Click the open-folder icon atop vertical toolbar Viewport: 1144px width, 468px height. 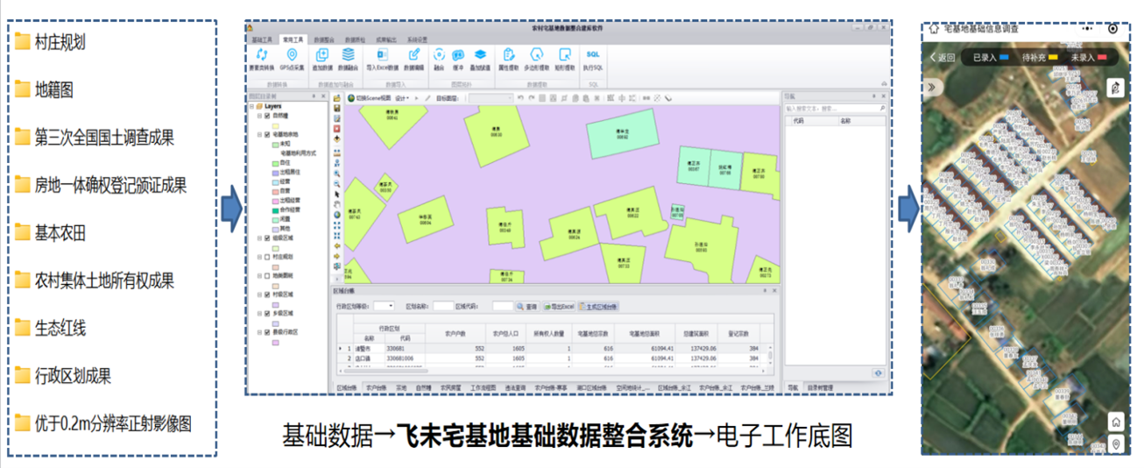(337, 97)
